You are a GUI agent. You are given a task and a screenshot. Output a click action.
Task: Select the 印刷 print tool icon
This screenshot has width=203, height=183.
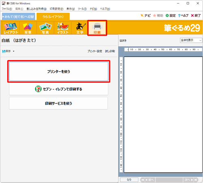pyautogui.click(x=97, y=28)
